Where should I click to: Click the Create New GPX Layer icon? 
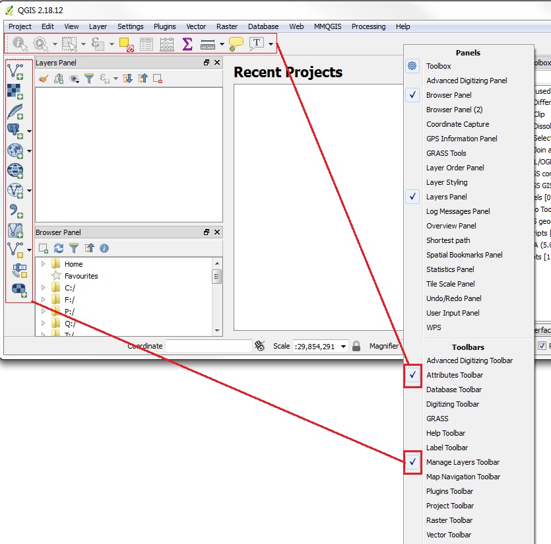coord(20,270)
